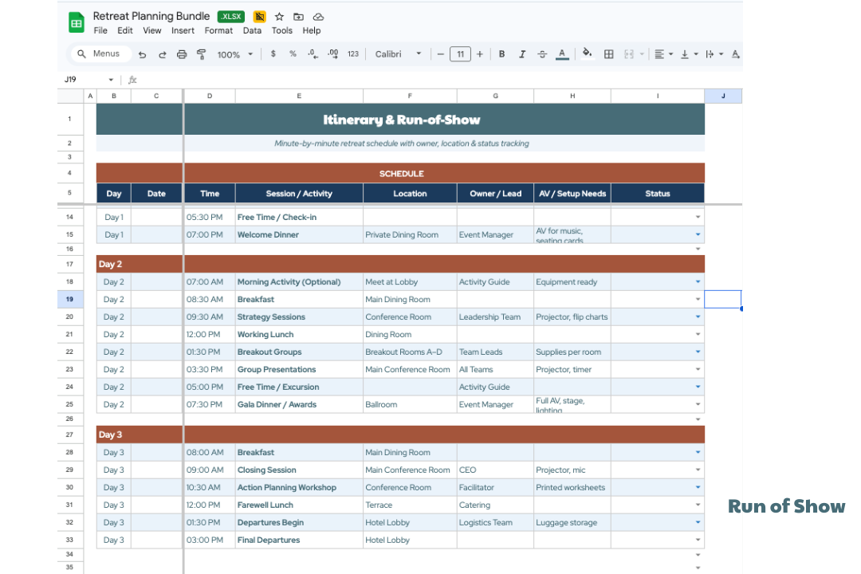This screenshot has height=574, width=861.
Task: Open the Data menu
Action: 252,30
